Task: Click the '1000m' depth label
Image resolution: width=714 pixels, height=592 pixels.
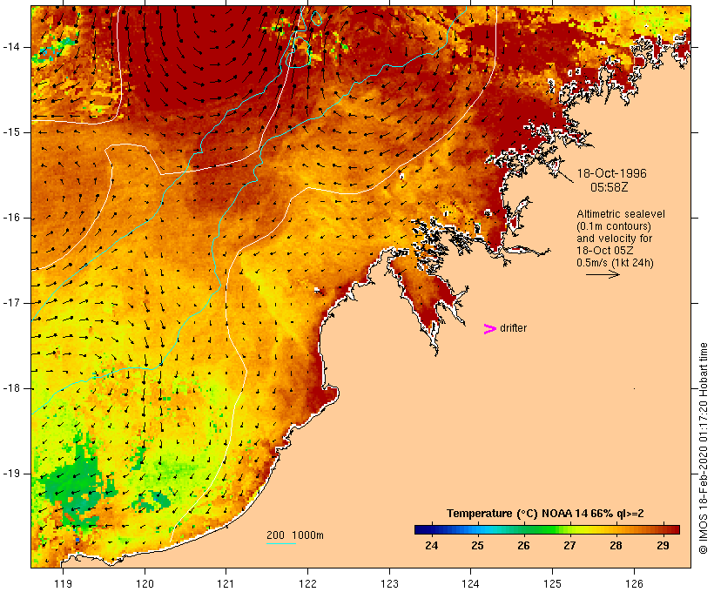Action: coord(307,535)
